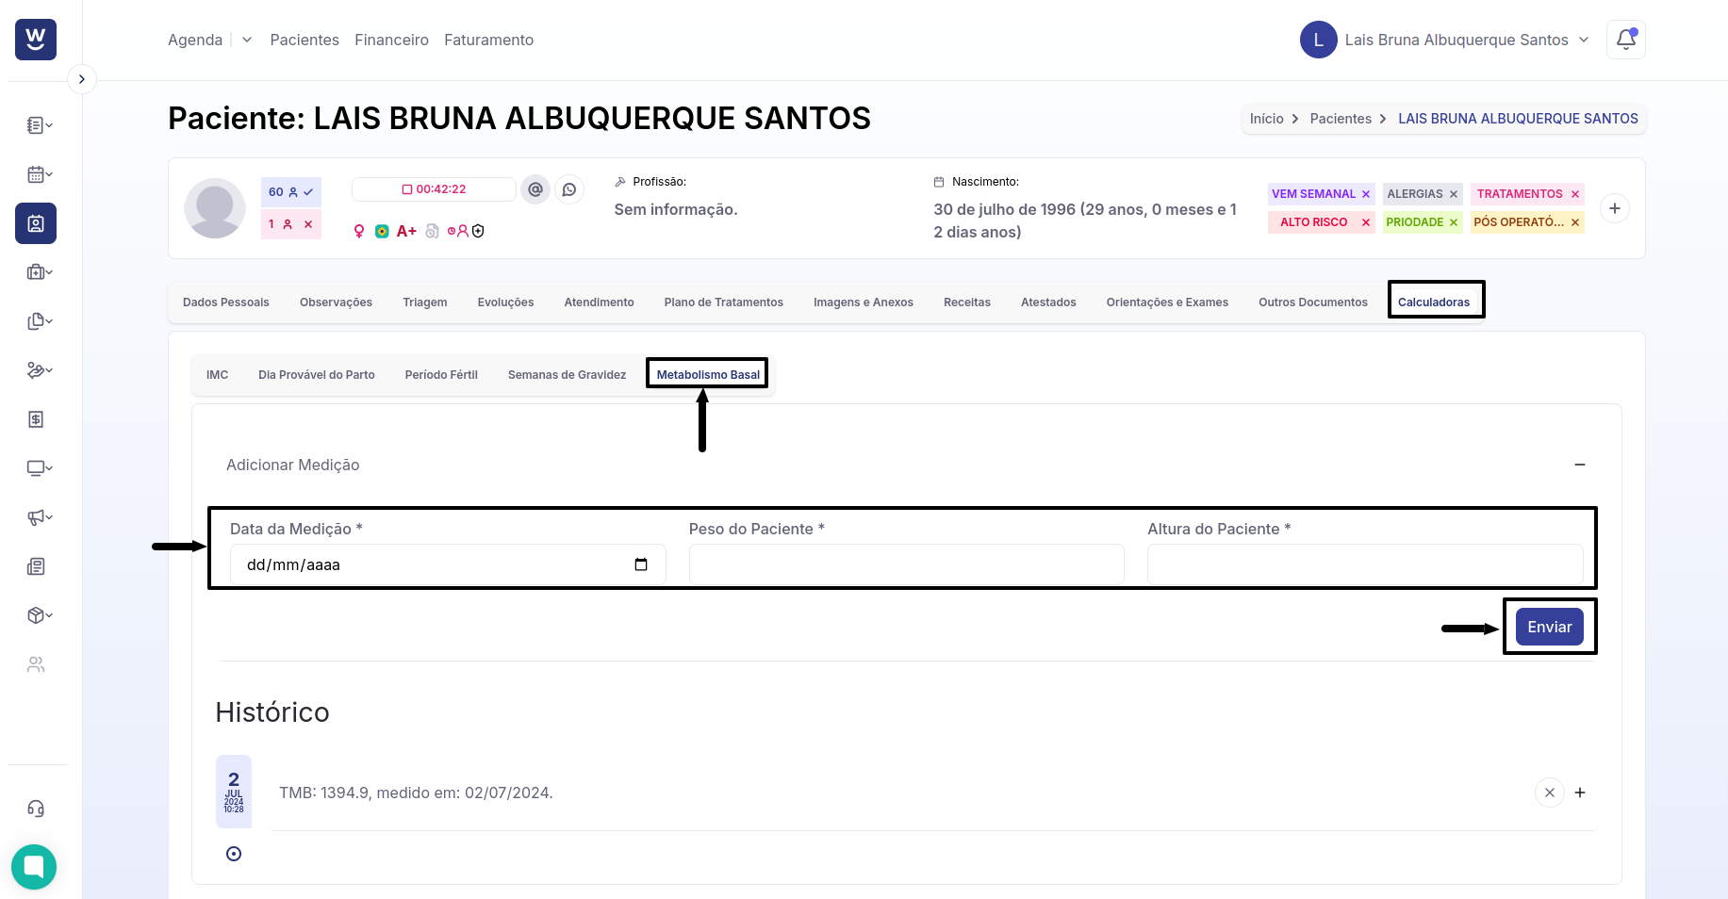The width and height of the screenshot is (1728, 899).
Task: Click the dollar sign financial sidebar icon
Action: tap(36, 419)
